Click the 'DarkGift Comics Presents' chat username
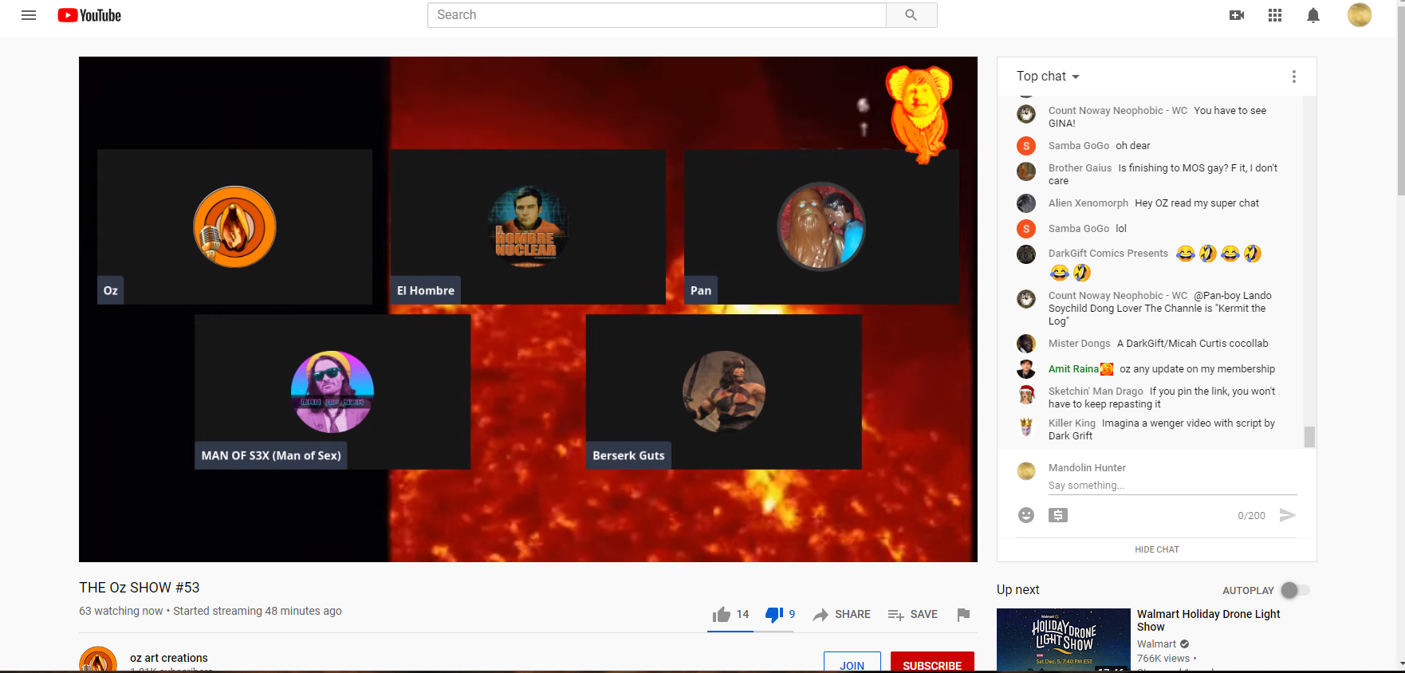The width and height of the screenshot is (1405, 673). click(1108, 254)
